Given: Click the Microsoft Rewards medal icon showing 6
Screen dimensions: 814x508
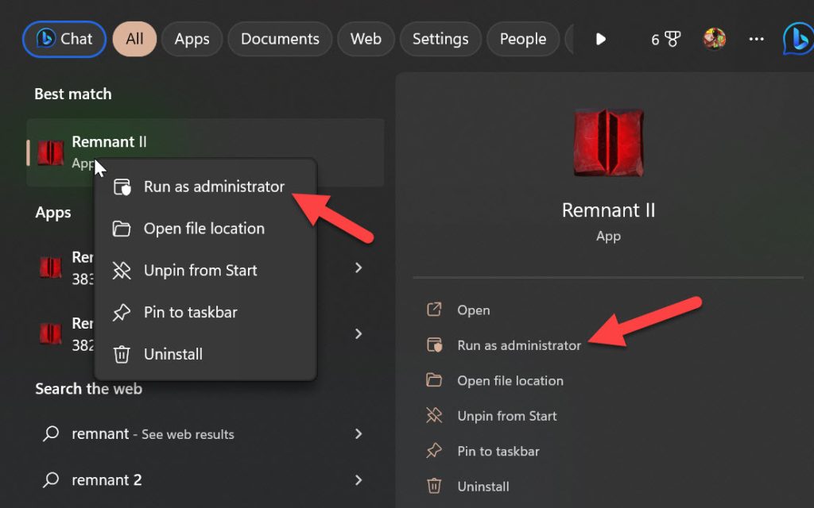Looking at the screenshot, I should click(x=666, y=38).
